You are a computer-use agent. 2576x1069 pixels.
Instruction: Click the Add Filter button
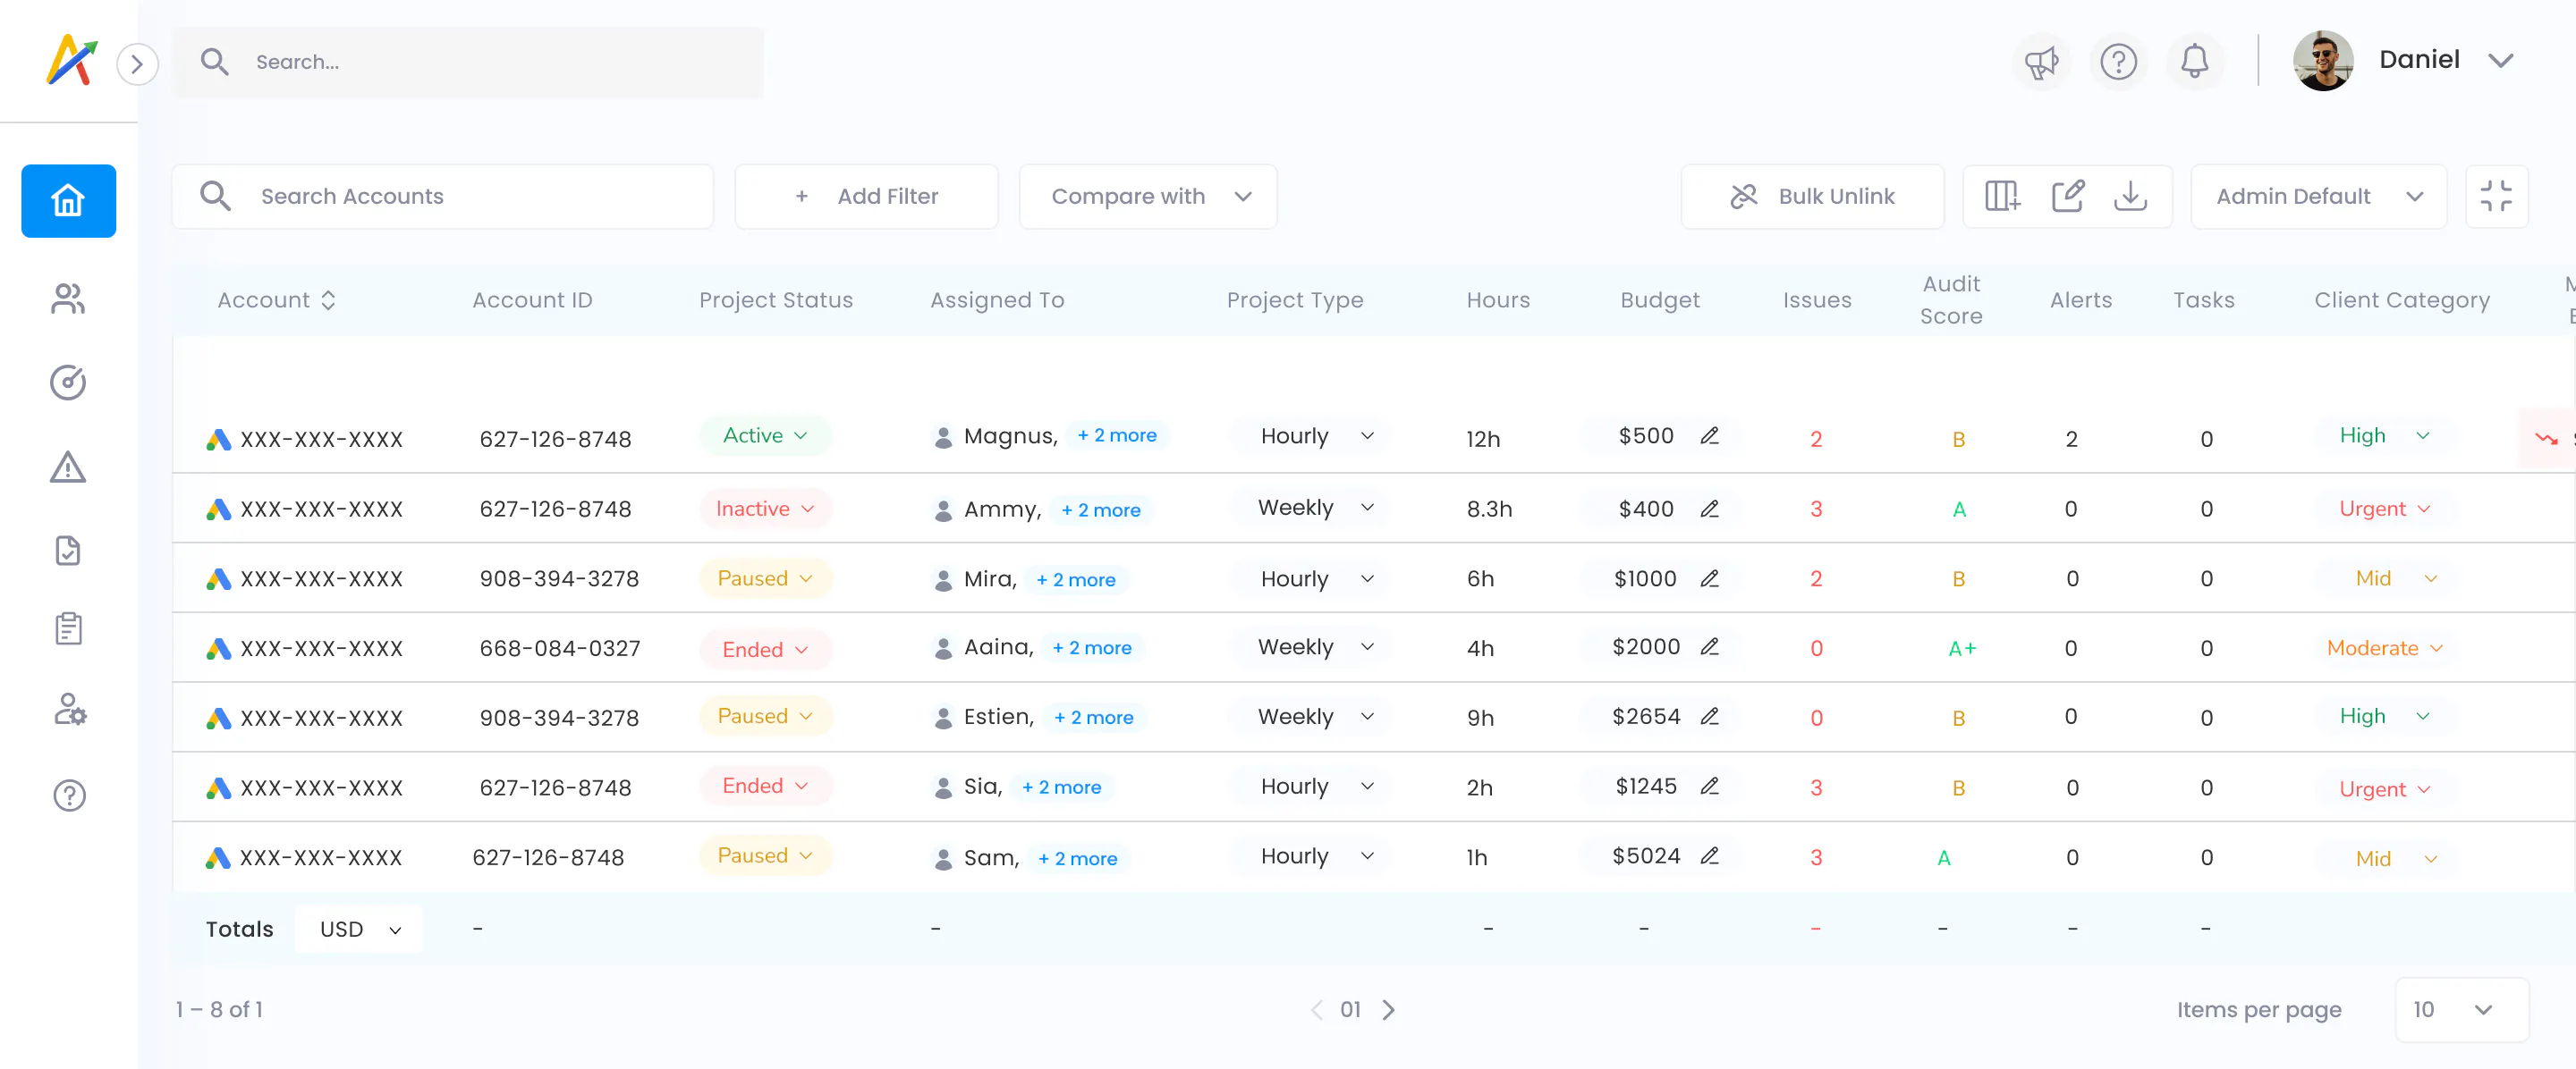pos(866,196)
